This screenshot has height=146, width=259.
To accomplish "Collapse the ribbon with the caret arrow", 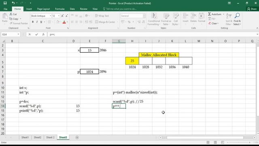I will coord(257,28).
